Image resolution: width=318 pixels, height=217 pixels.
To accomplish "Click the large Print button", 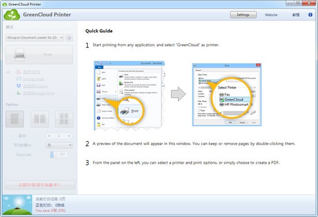I will tap(39, 54).
